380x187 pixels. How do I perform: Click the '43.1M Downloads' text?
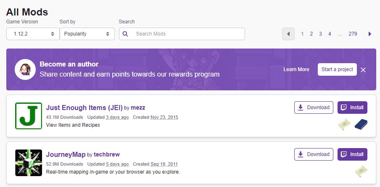pyautogui.click(x=64, y=117)
